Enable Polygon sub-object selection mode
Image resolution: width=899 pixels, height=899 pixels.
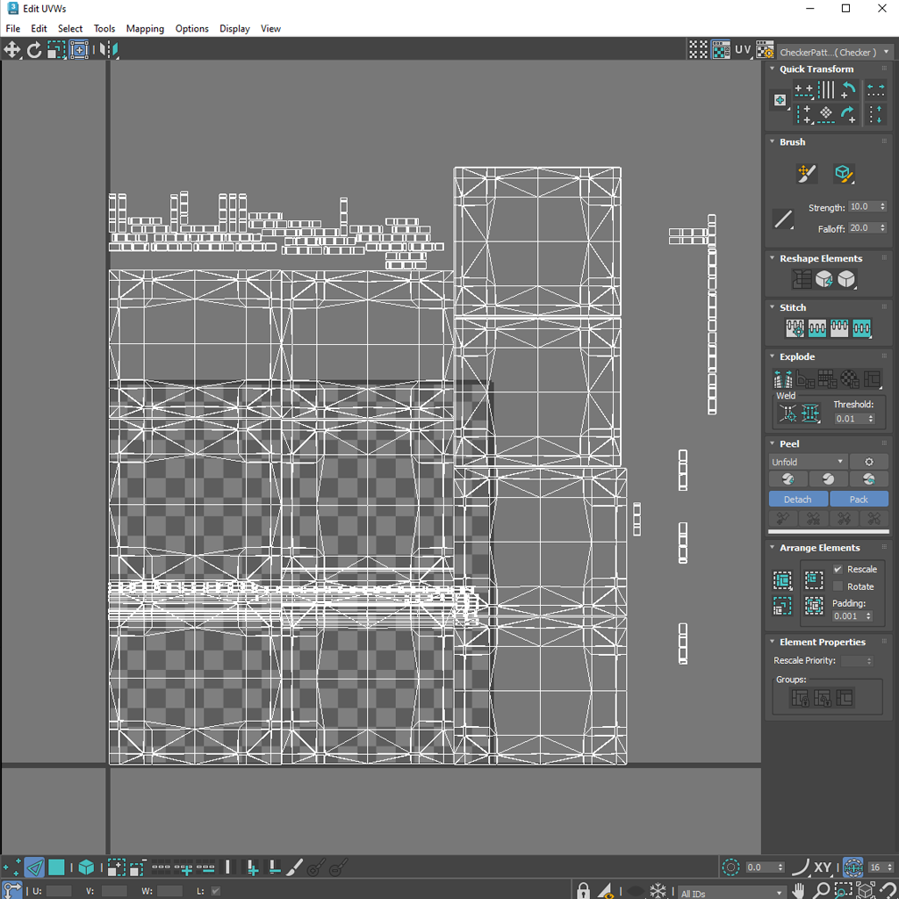coord(56,867)
